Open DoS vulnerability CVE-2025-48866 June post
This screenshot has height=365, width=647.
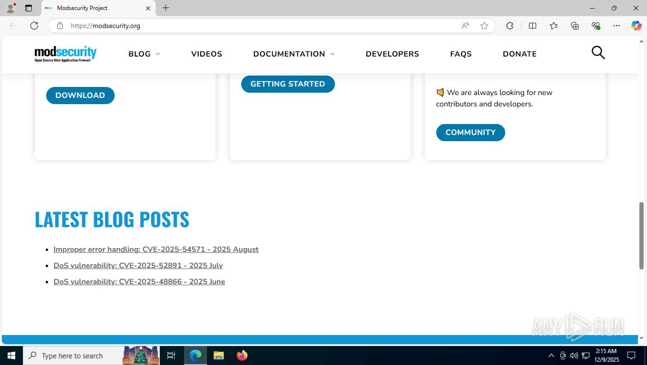(x=139, y=282)
